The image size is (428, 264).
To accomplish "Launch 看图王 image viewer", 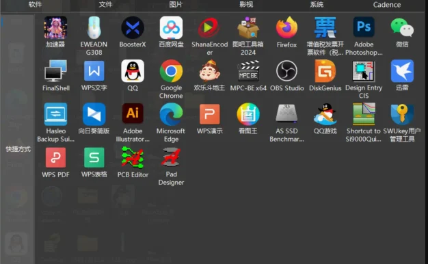I will point(248,114).
